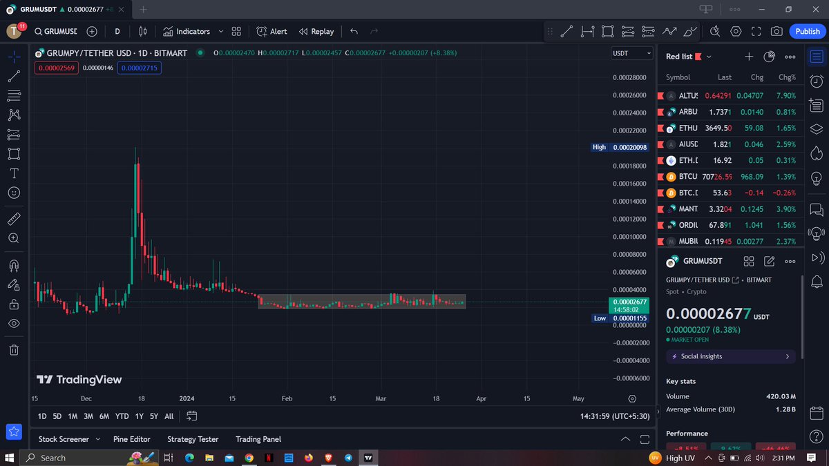The width and height of the screenshot is (829, 466).
Task: Select the ETHU row in watchlist
Action: coord(730,128)
